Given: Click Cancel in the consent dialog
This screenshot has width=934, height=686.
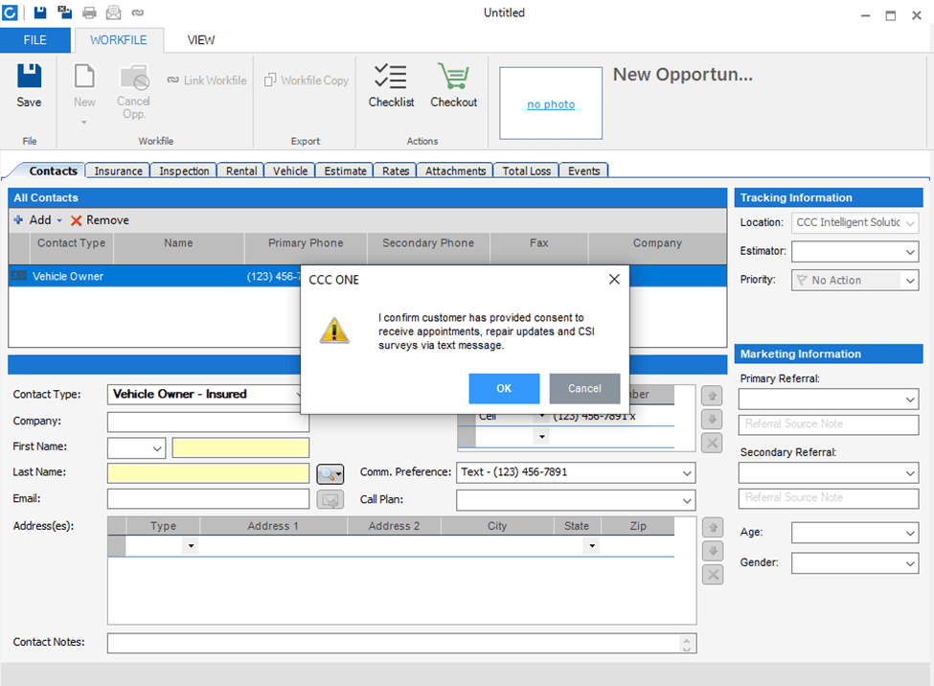Looking at the screenshot, I should pyautogui.click(x=584, y=388).
